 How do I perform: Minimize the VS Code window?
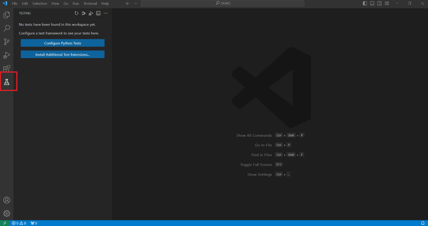tap(397, 4)
